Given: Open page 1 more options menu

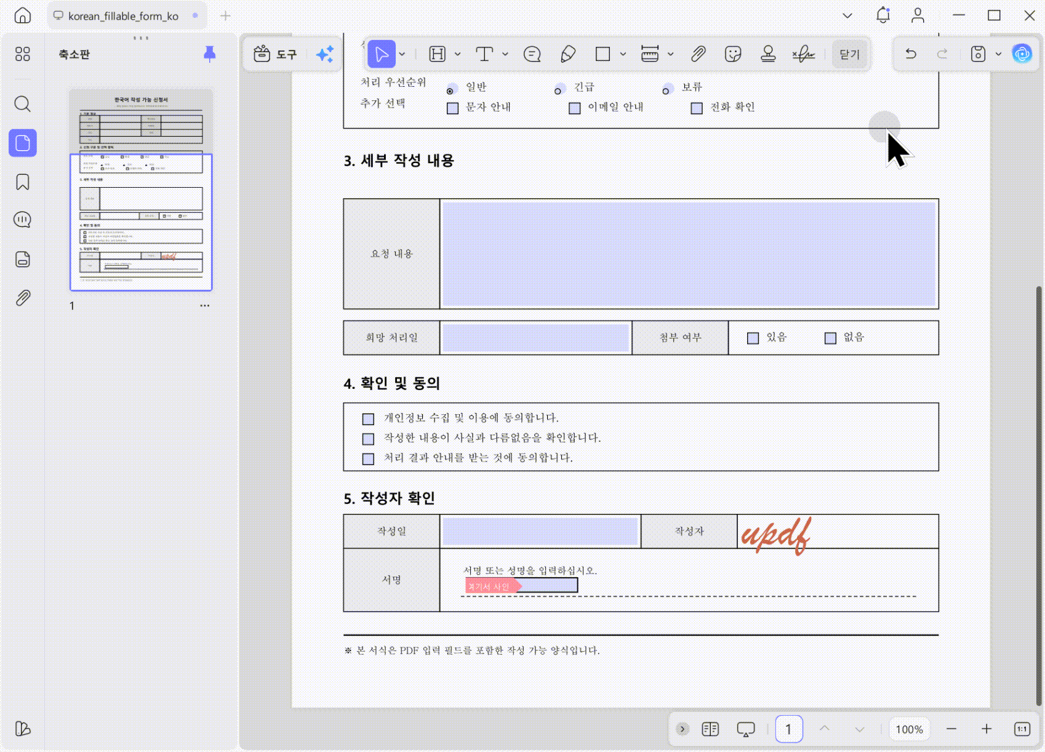Looking at the screenshot, I should click(x=204, y=305).
